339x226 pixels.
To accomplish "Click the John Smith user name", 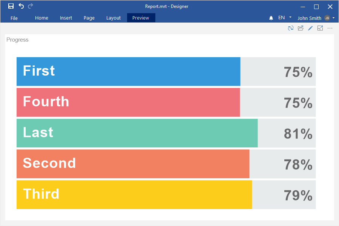I will 309,18.
